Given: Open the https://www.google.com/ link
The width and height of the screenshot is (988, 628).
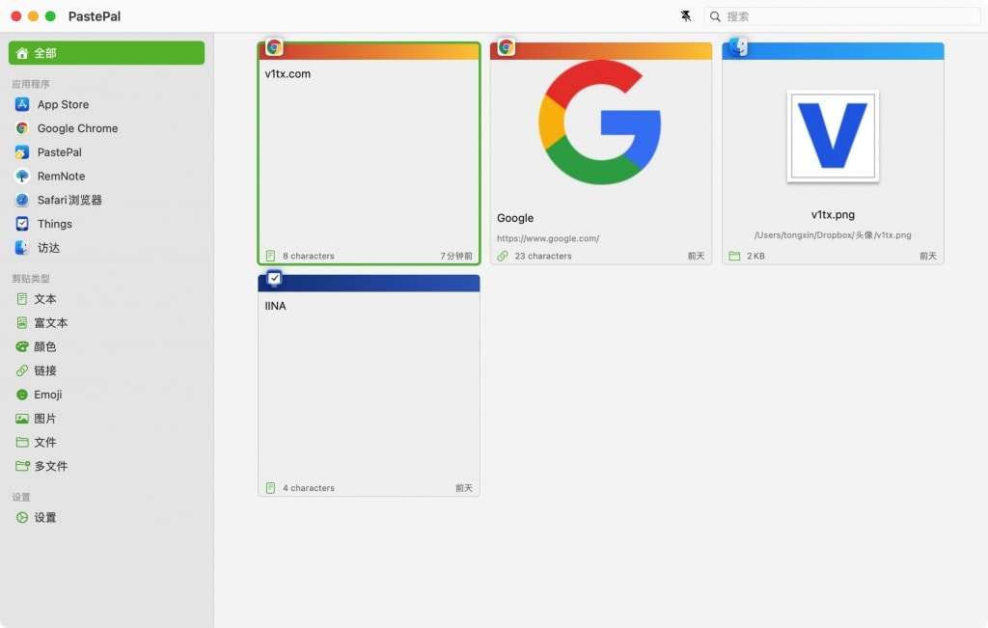Looking at the screenshot, I should tap(548, 238).
